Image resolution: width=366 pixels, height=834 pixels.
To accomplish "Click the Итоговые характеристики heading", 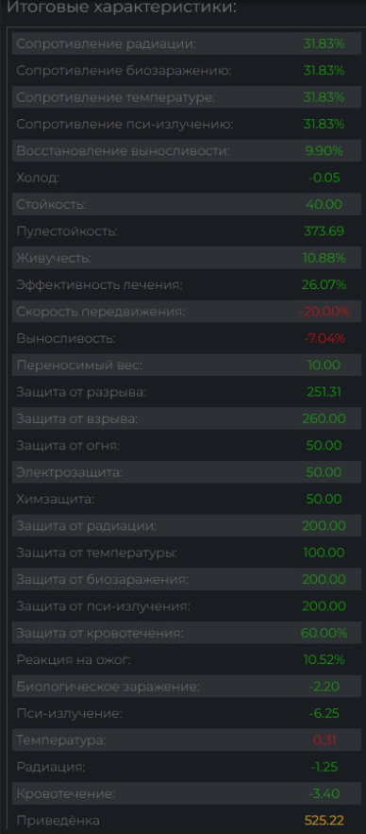I will click(x=122, y=8).
